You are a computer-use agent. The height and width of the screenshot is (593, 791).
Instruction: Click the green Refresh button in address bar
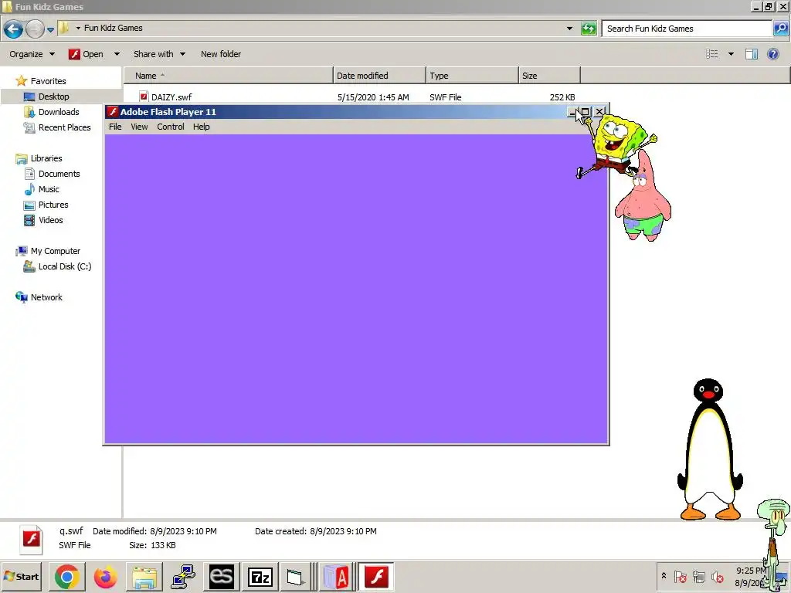click(x=589, y=29)
